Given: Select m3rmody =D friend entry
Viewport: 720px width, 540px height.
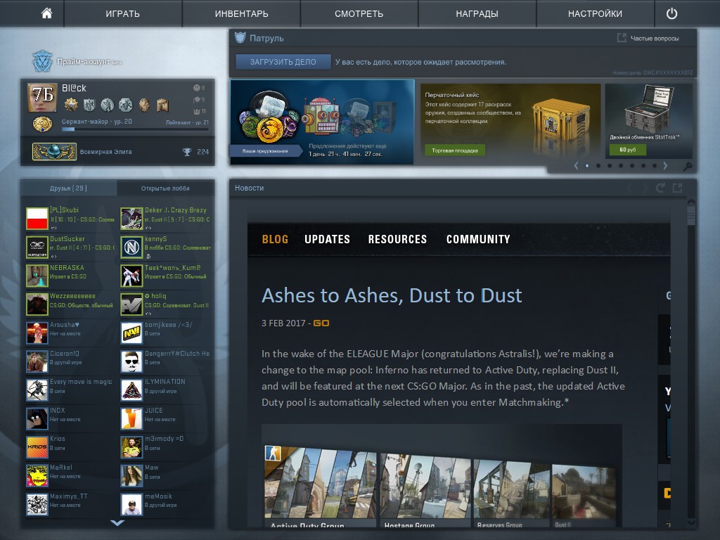Looking at the screenshot, I should point(166,447).
